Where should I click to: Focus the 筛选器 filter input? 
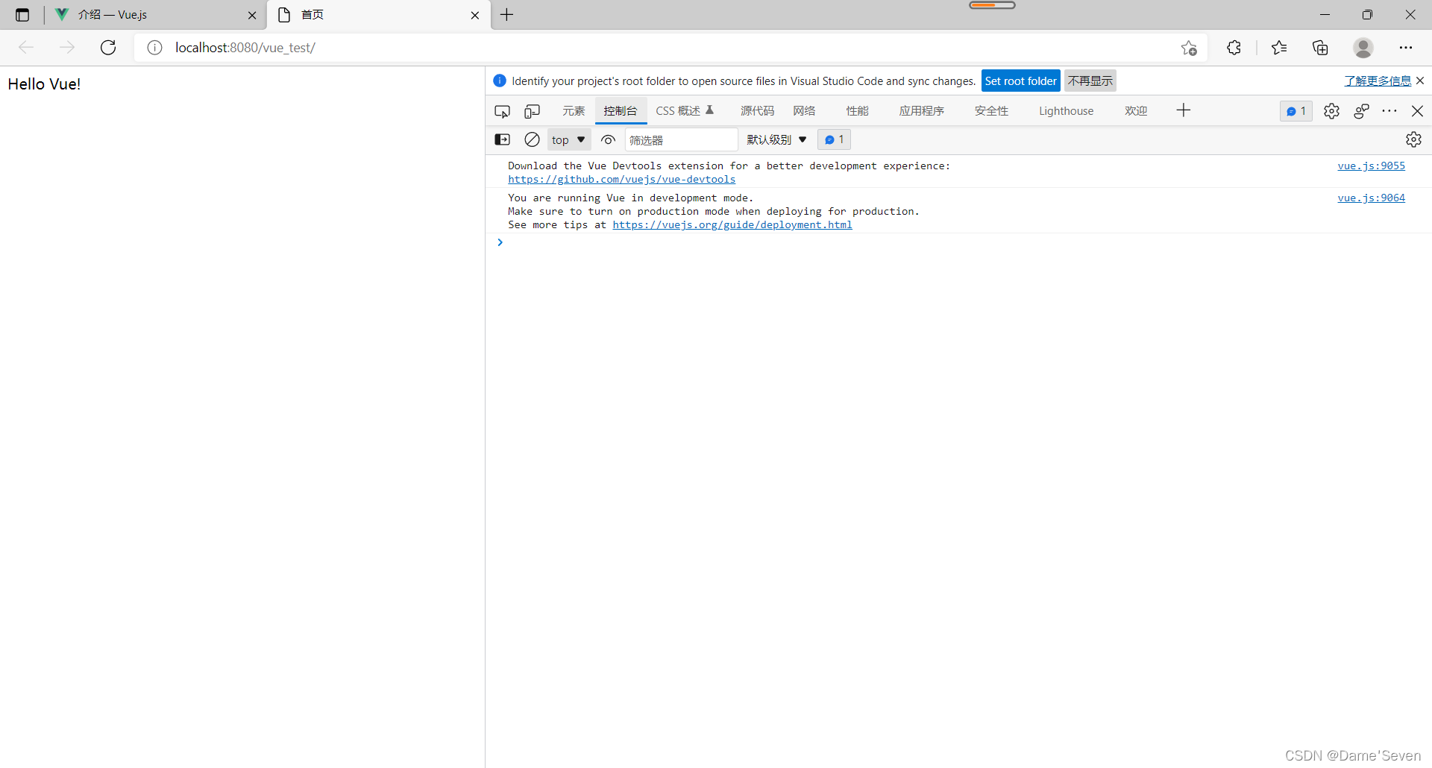pos(681,139)
